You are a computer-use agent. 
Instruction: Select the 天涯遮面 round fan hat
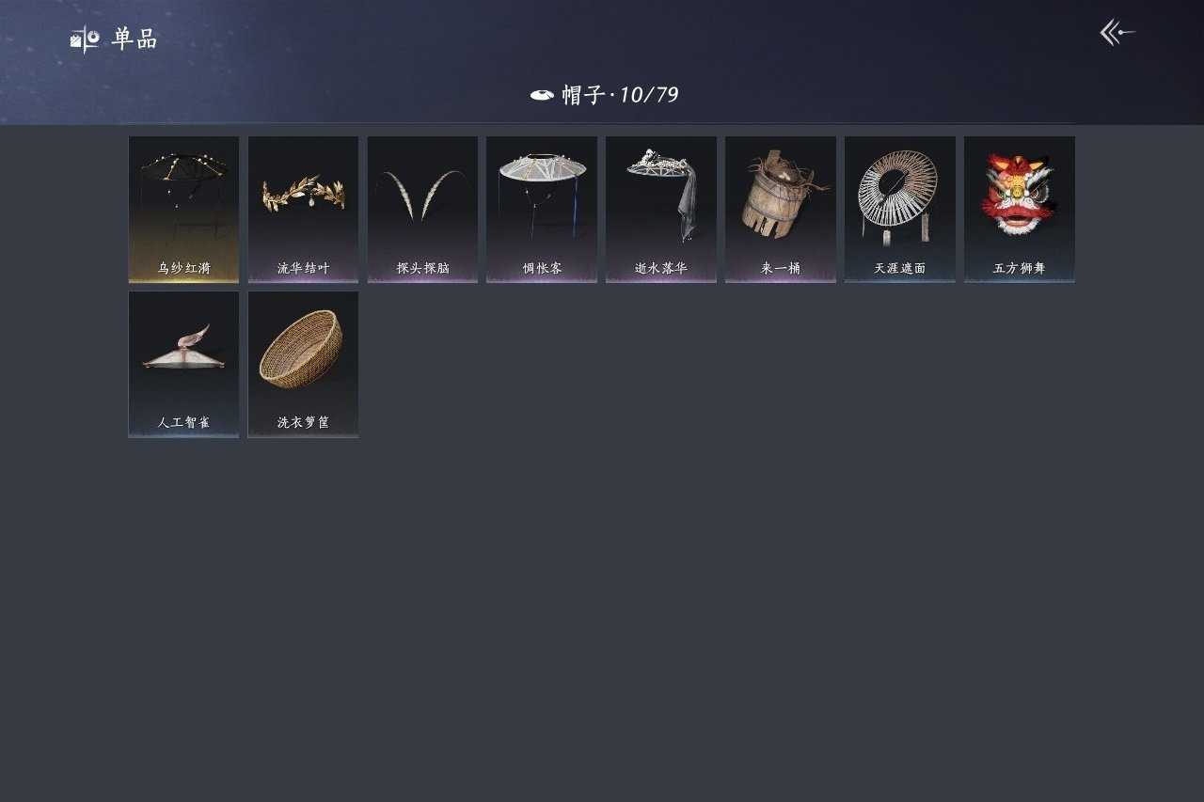pos(900,209)
